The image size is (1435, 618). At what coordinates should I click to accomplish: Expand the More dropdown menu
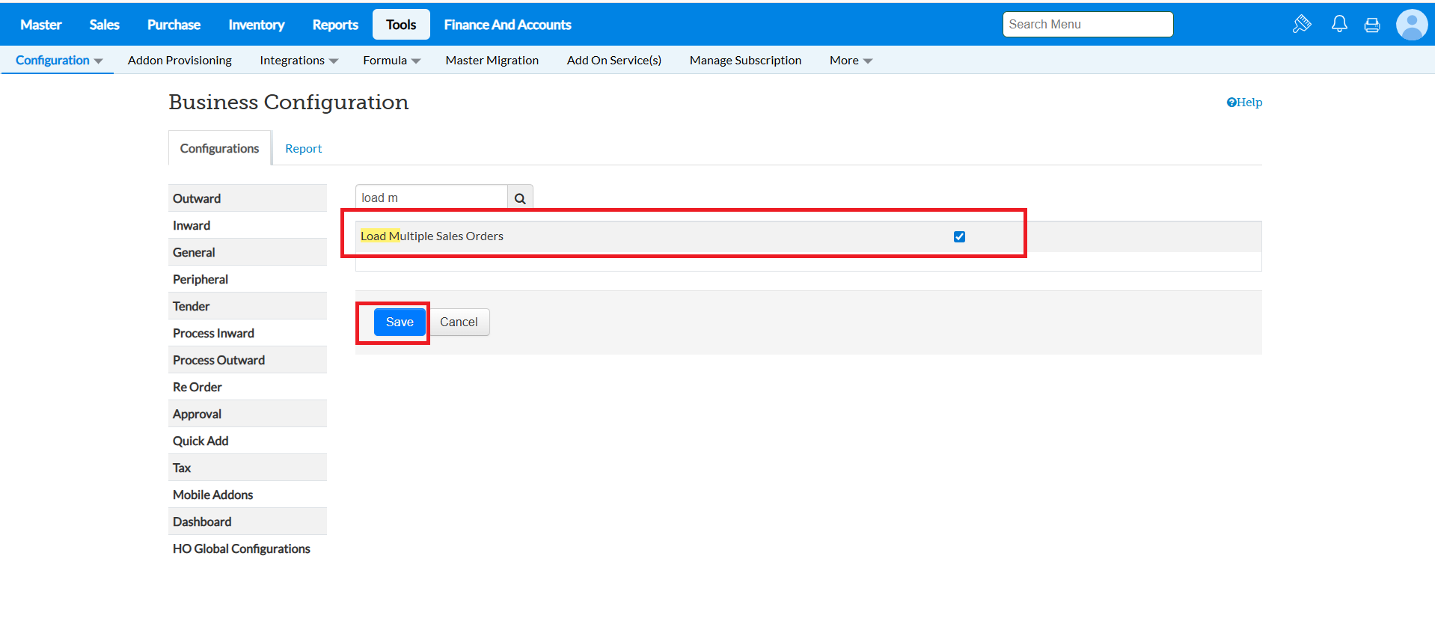[x=851, y=61]
